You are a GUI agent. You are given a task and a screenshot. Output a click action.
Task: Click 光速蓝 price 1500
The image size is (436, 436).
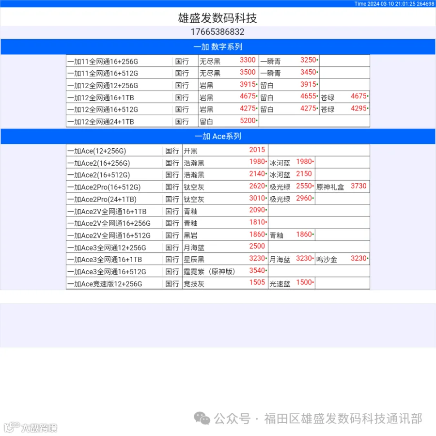point(304,282)
